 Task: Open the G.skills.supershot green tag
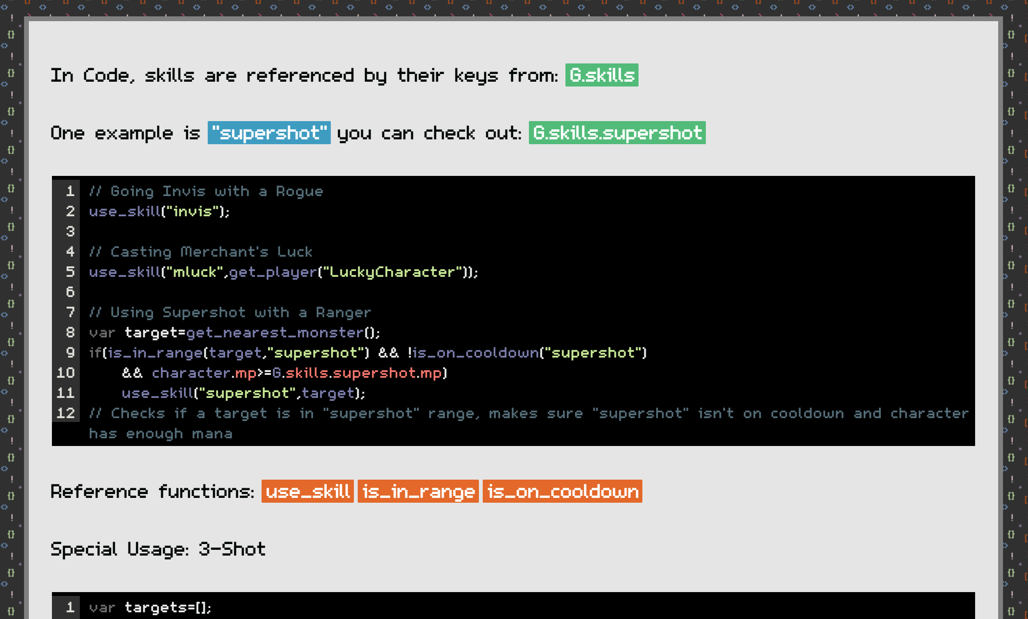(x=617, y=133)
